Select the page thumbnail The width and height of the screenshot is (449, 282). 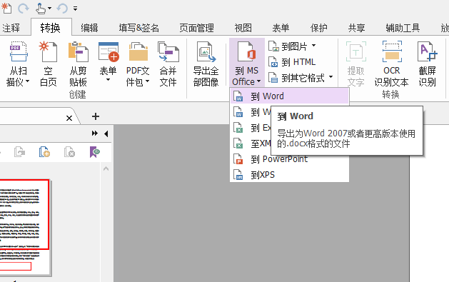[x=25, y=227]
